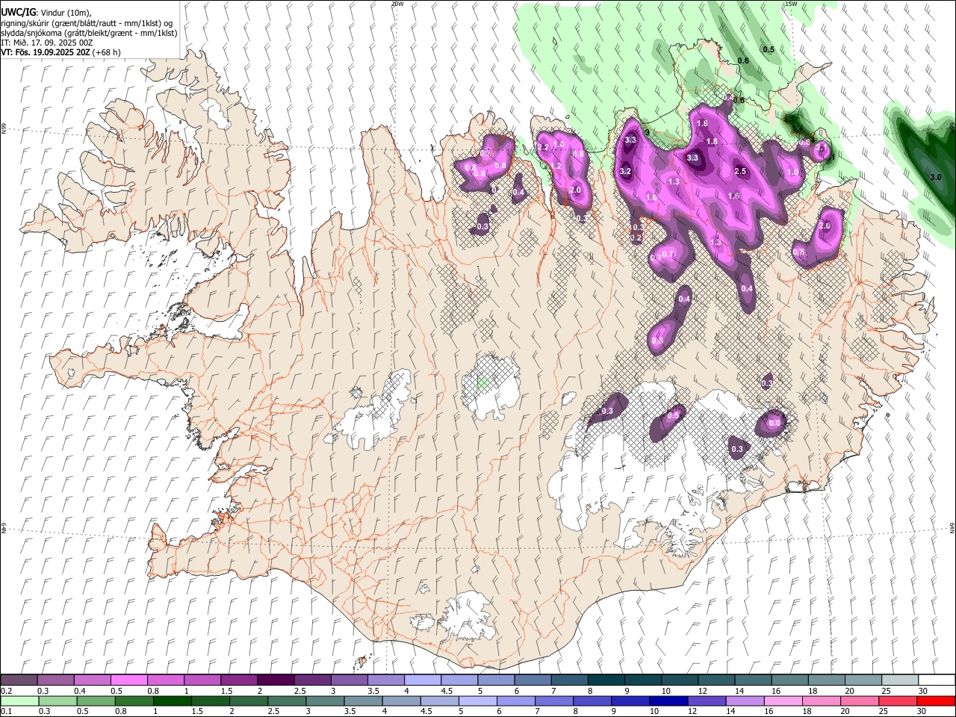This screenshot has width=956, height=717.
Task: Pick upper legend swatch between 0.5 and 0.8
Action: click(x=129, y=680)
